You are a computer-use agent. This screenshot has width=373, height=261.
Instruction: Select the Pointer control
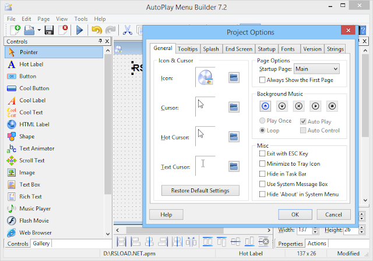coord(54,52)
